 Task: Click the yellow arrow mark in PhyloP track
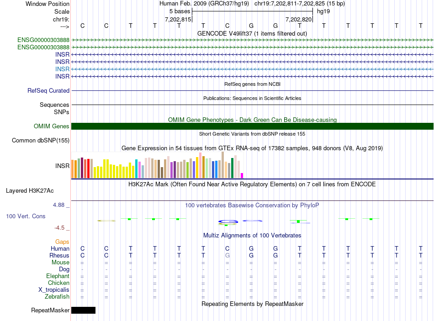[106, 221]
